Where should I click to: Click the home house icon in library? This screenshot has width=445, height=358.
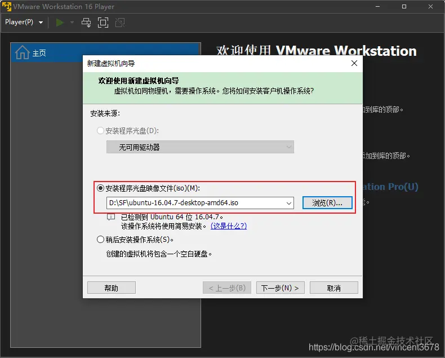coord(22,52)
